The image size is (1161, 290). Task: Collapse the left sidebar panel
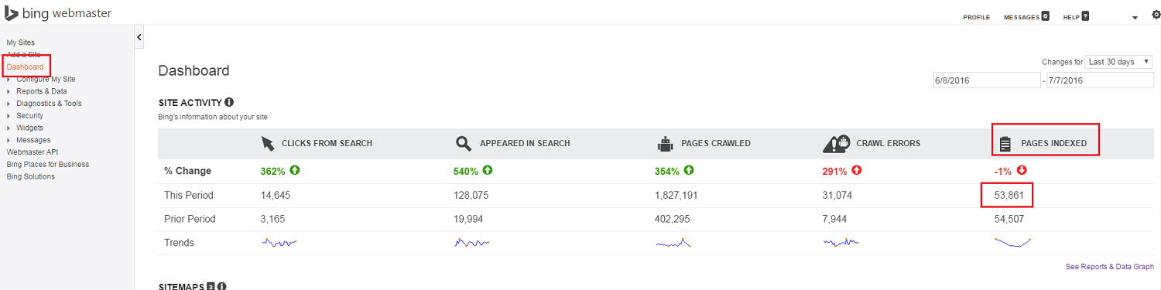(139, 36)
